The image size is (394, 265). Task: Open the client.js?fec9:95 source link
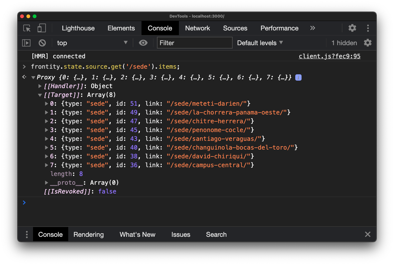[330, 56]
